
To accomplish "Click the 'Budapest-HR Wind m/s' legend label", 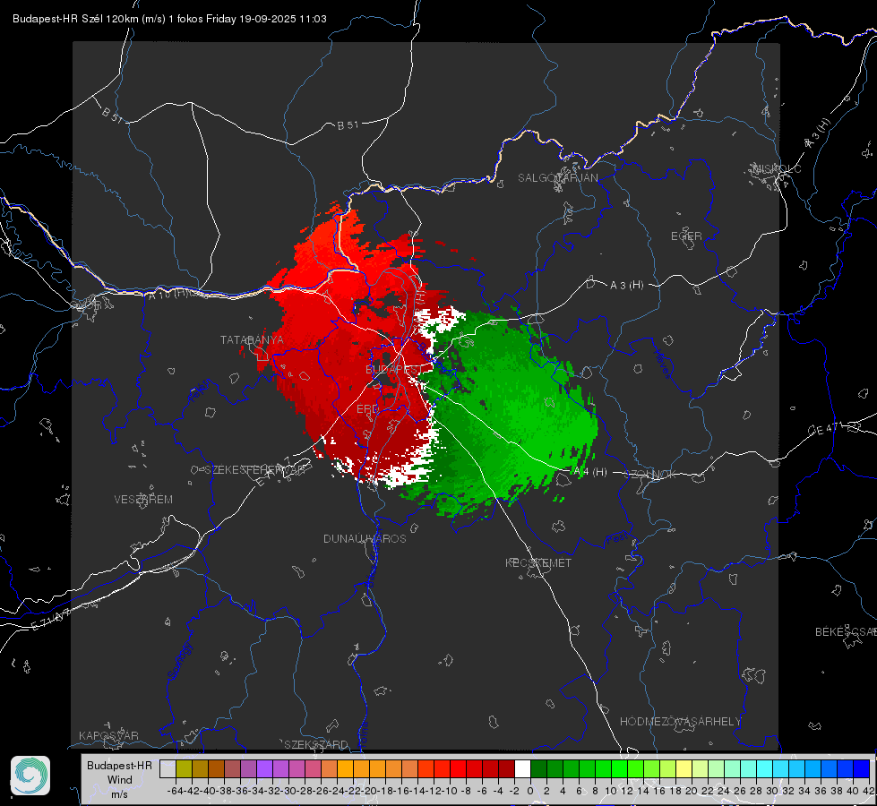I will (x=119, y=780).
